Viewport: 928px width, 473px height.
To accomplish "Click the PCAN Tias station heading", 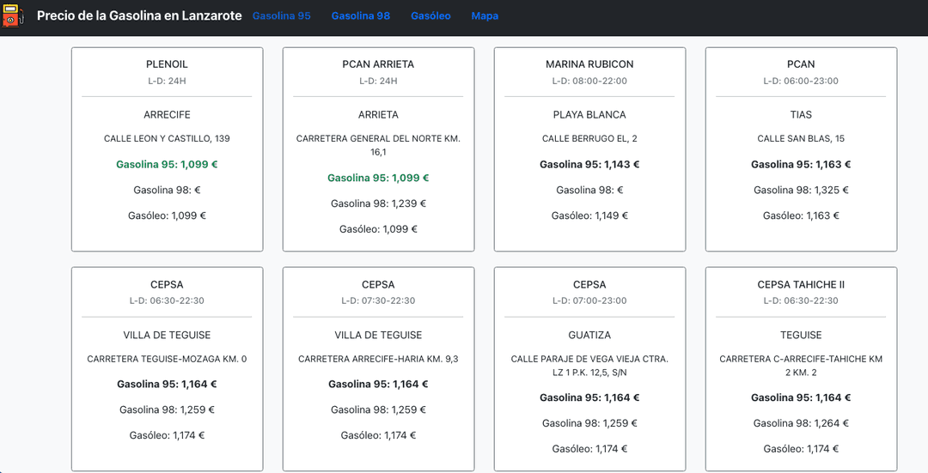I will [x=801, y=64].
